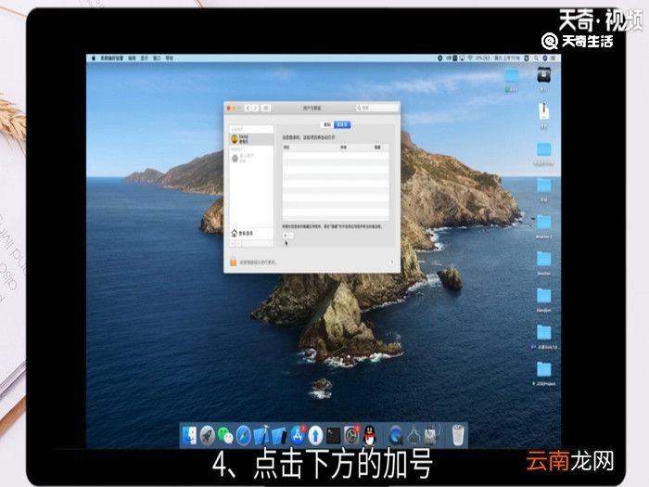Open Launchpad from the Dock
Image resolution: width=649 pixels, height=487 pixels.
pyautogui.click(x=207, y=435)
